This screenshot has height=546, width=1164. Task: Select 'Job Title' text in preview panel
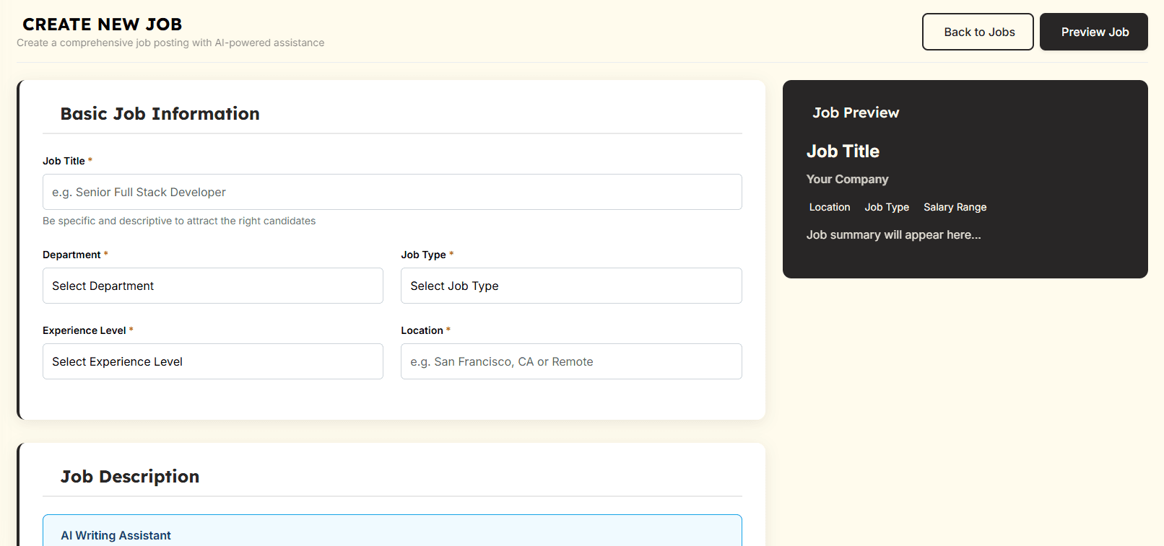tap(843, 151)
